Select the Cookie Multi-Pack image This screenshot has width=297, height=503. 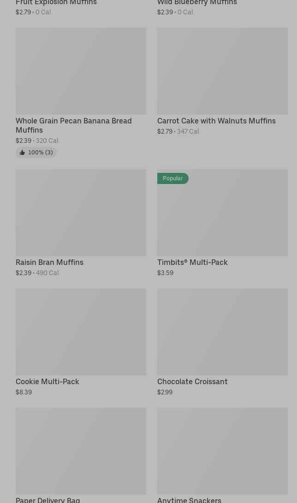point(81,332)
